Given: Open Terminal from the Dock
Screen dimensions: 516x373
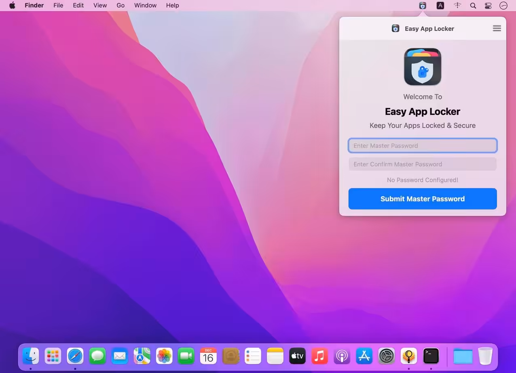Looking at the screenshot, I should [x=431, y=356].
